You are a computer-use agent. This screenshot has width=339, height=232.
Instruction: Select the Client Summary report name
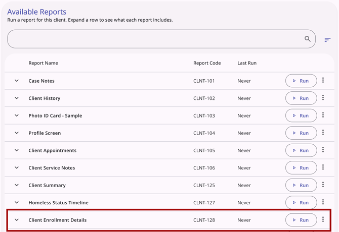(47, 186)
